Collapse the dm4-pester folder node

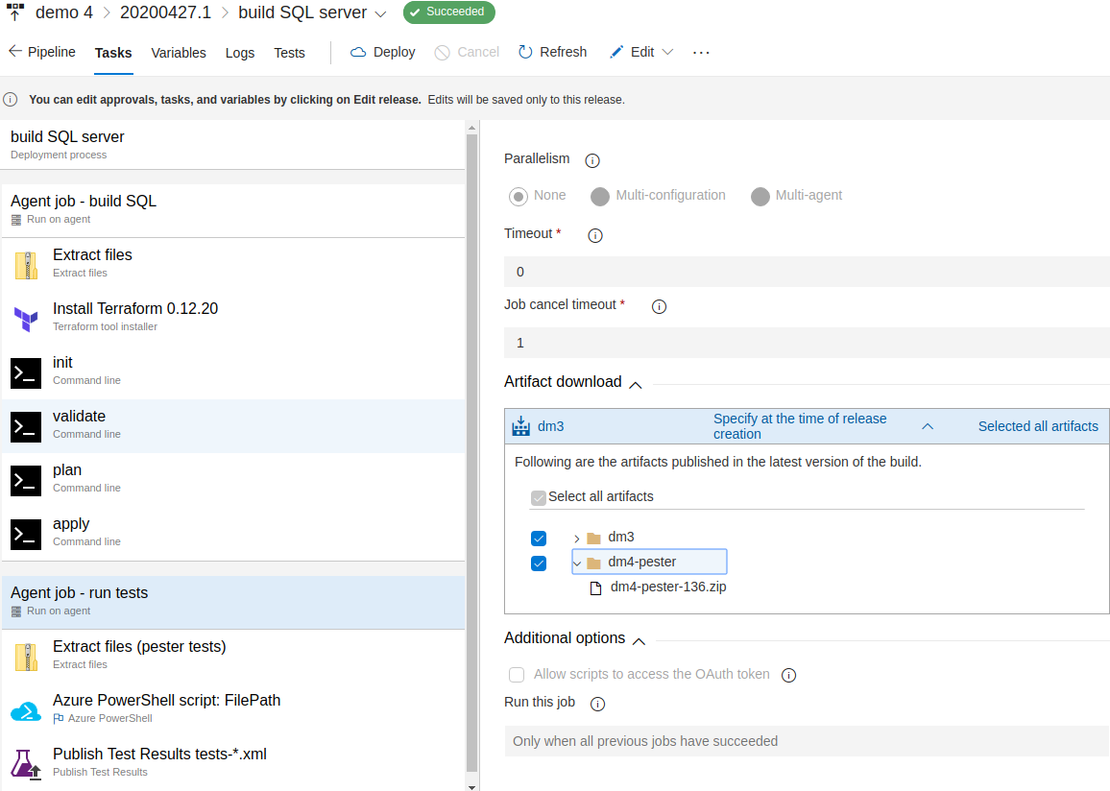[577, 563]
